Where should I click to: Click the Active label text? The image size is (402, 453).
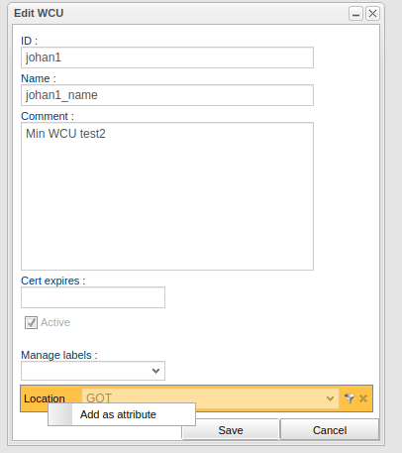pyautogui.click(x=55, y=322)
